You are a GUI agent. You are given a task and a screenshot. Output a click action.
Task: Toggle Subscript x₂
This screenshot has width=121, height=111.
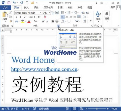tap(35, 17)
